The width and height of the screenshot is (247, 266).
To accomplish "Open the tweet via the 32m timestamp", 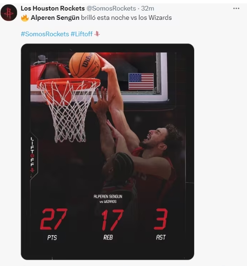I will pyautogui.click(x=148, y=8).
